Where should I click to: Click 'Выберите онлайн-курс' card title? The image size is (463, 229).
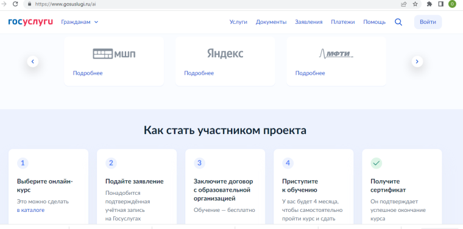(45, 186)
